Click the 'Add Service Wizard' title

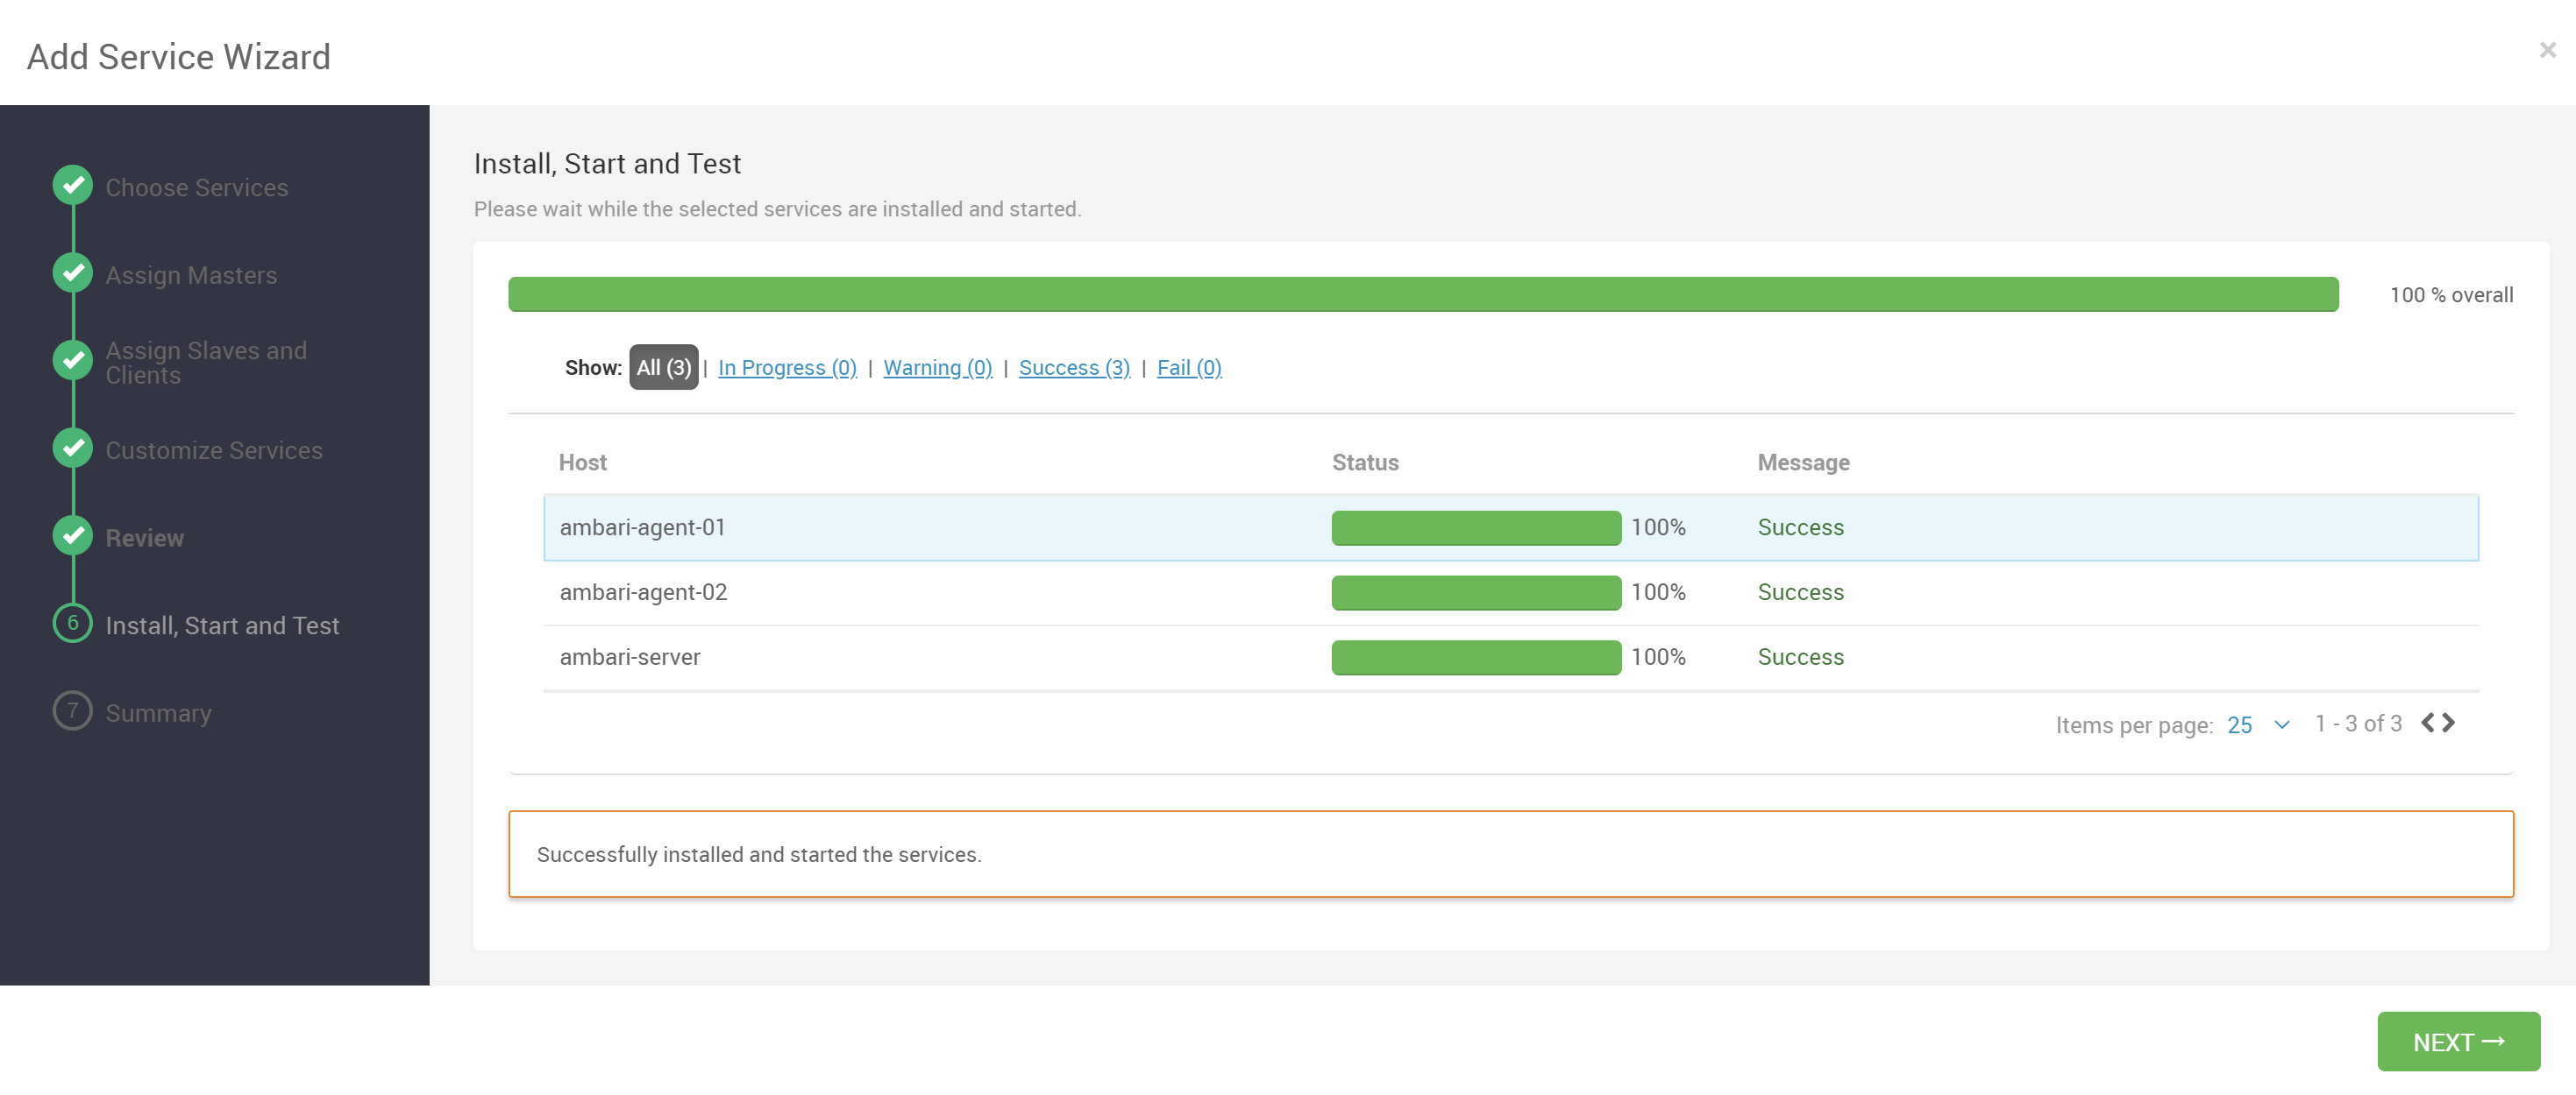(179, 57)
